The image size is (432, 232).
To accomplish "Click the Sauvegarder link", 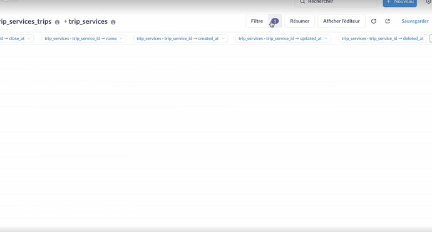I will coord(415,21).
